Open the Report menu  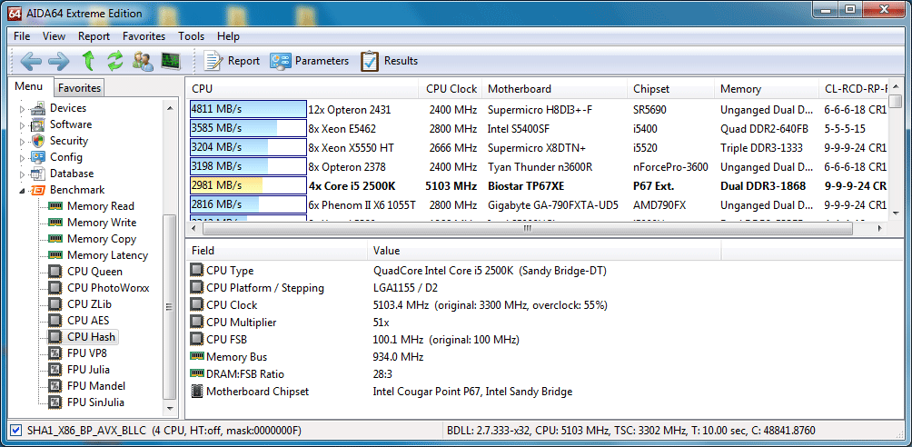[x=94, y=36]
